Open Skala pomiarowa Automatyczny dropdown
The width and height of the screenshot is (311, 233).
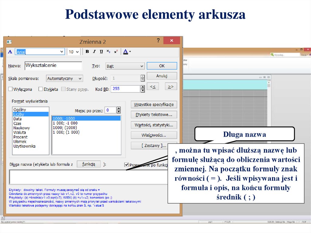click(x=80, y=79)
